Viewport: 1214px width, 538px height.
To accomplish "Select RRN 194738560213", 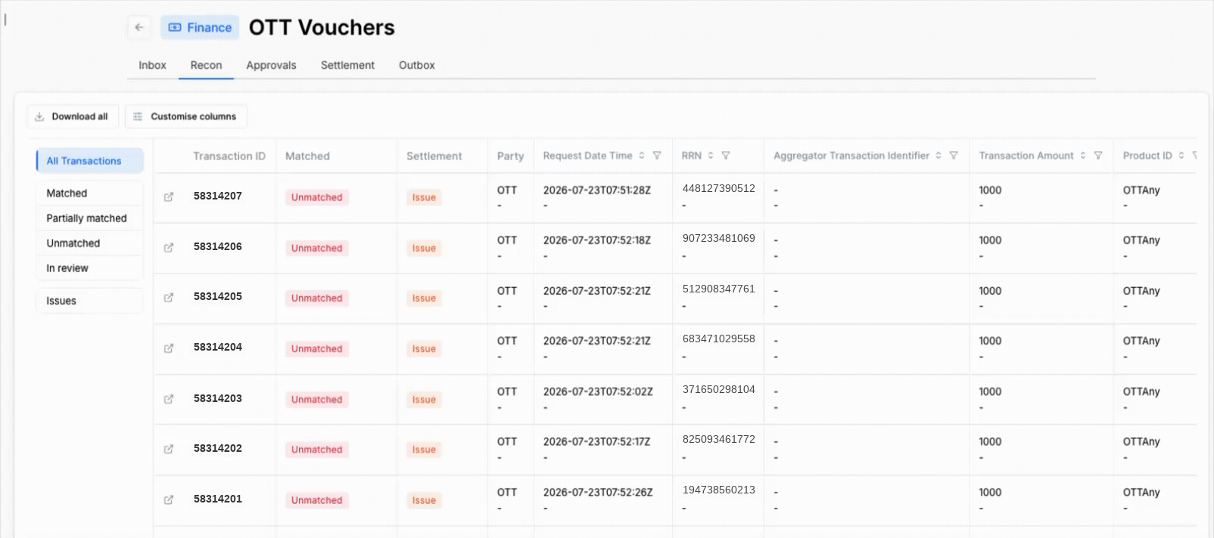I will click(719, 490).
